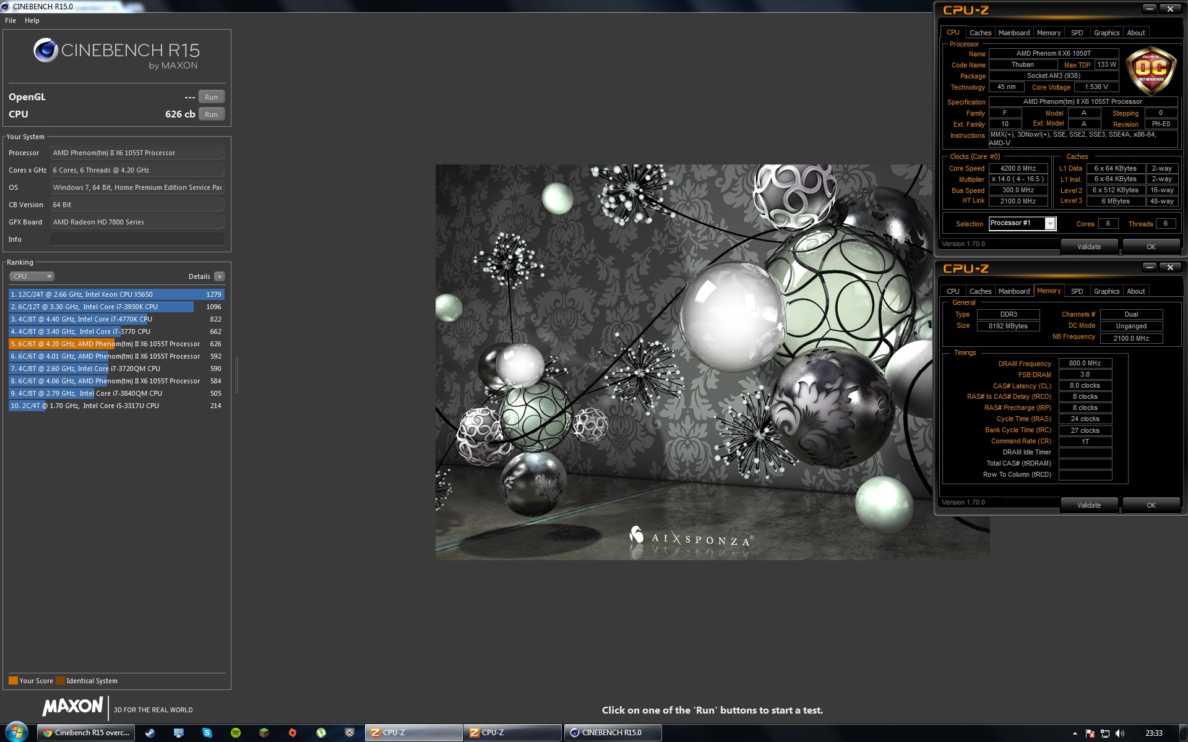Open CPU tab in bottom CPU-Z

click(953, 291)
